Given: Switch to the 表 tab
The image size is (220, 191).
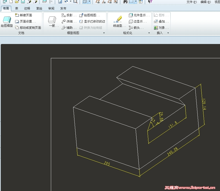Looking at the screenshot, I should 17,8.
